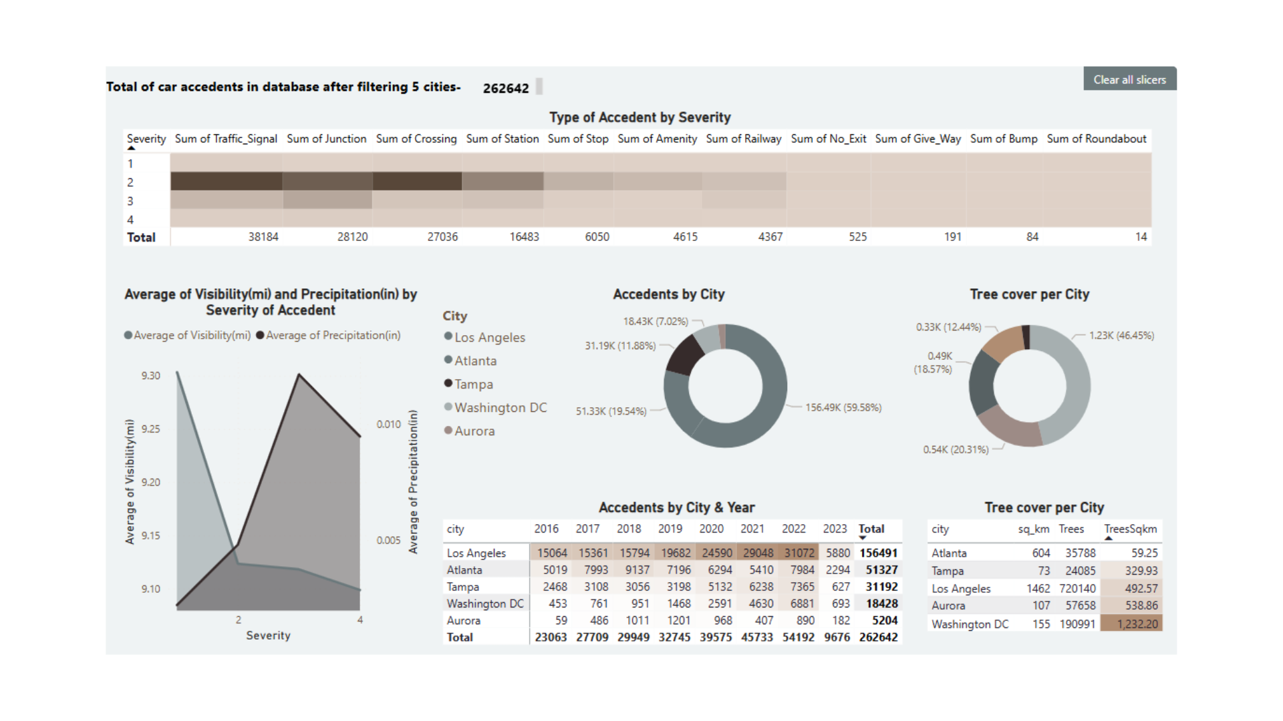Viewport: 1283px width, 721px height.
Task: Select precipitation peak in area chart
Action: (x=299, y=375)
